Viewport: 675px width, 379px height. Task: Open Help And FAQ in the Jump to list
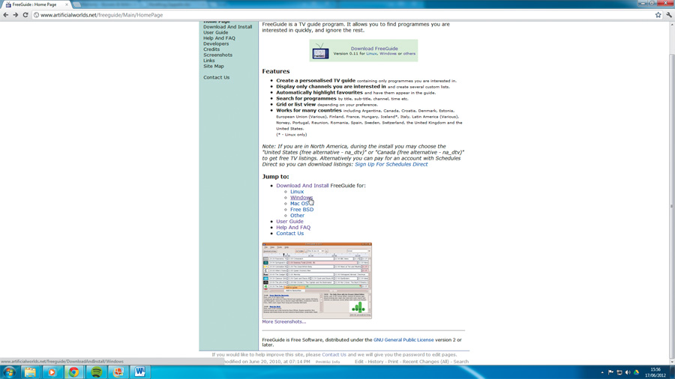293,227
